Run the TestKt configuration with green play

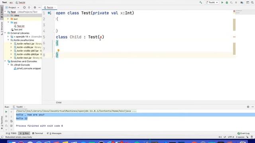[222, 2]
